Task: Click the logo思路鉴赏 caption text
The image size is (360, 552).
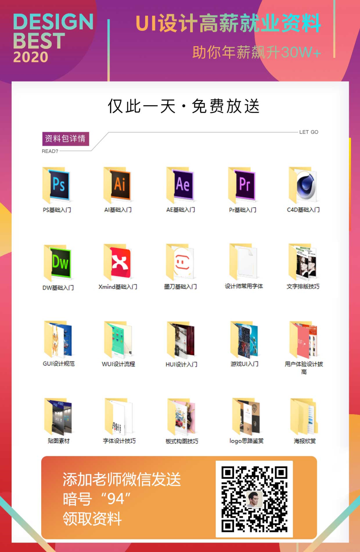Action: click(246, 441)
